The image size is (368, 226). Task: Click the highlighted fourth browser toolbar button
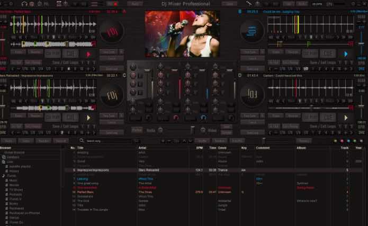tap(61, 141)
